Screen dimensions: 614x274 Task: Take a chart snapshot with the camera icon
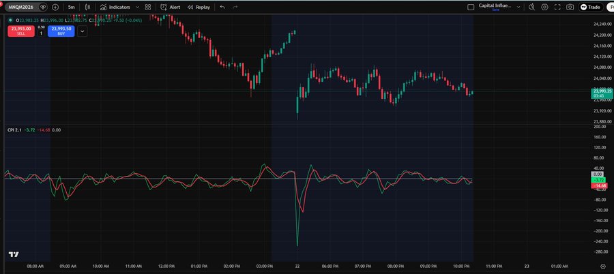coord(570,7)
